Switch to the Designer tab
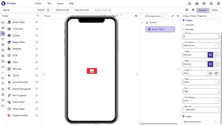The width and height of the screenshot is (222, 125). tap(203, 10)
